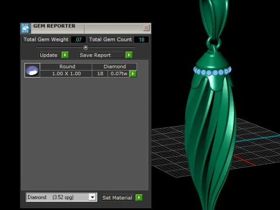Click the Update label
This screenshot has width=280, height=210.
(48, 55)
